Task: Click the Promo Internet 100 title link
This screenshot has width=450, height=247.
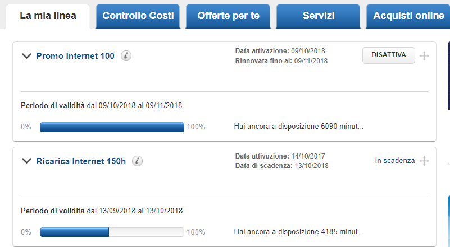Action: coord(75,56)
